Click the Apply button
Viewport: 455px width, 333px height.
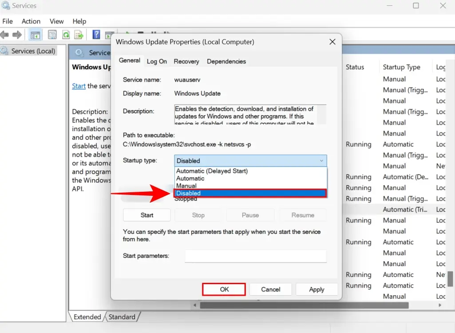click(x=317, y=289)
